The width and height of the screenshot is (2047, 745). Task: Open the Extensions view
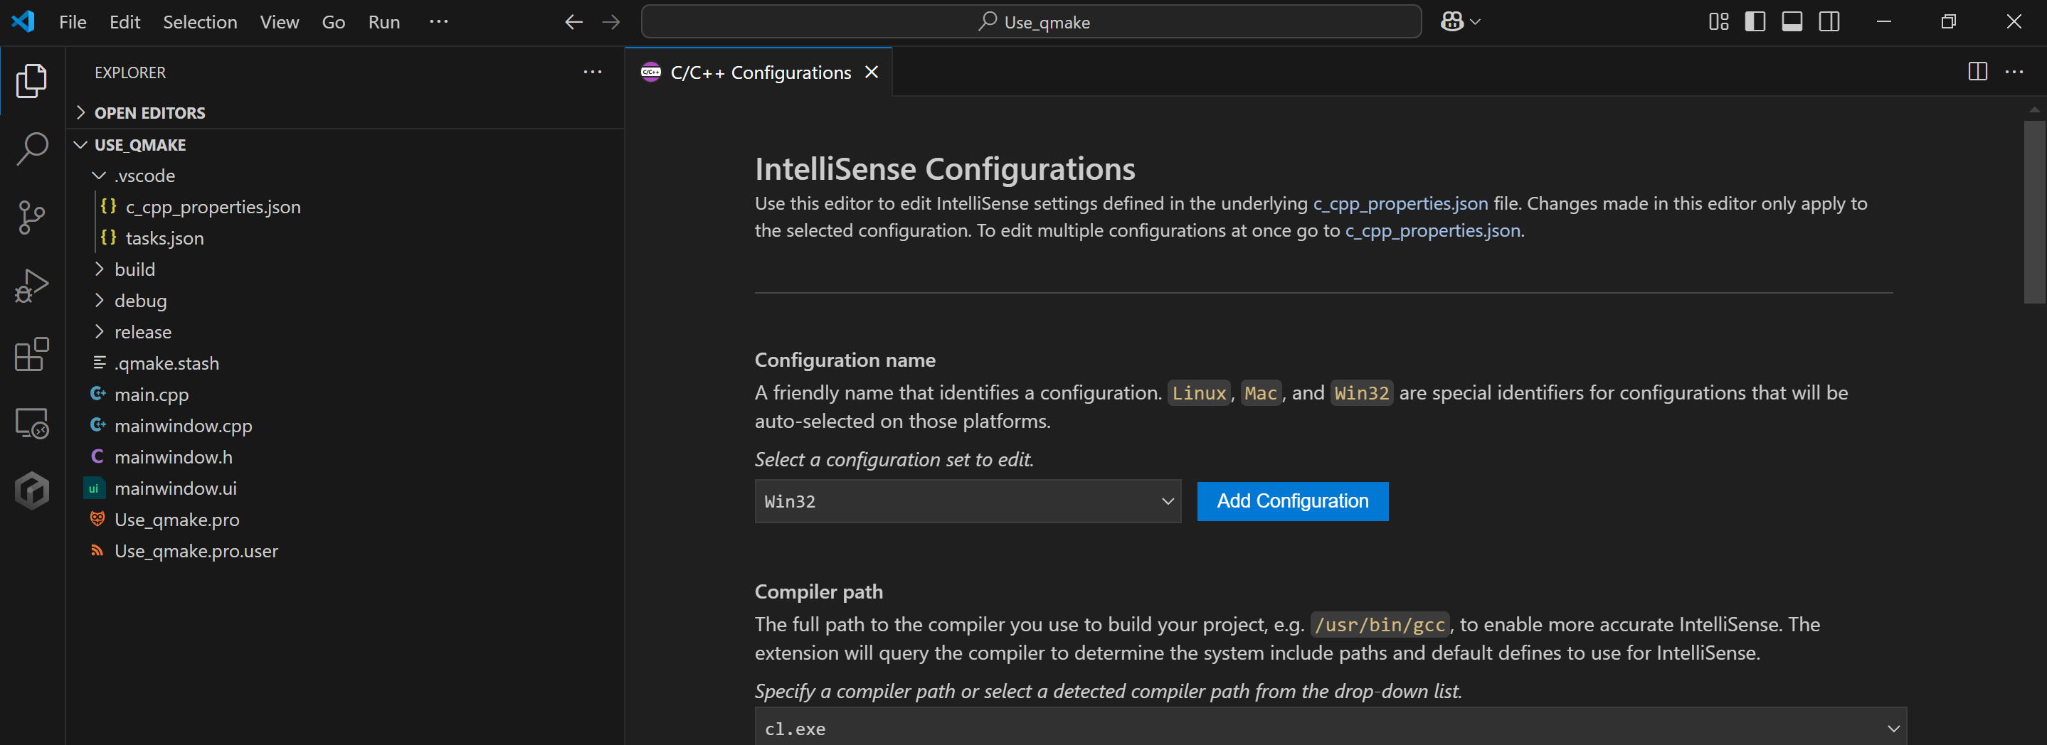tap(32, 354)
